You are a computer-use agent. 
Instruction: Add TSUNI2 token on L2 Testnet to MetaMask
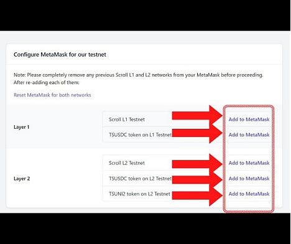coord(249,194)
